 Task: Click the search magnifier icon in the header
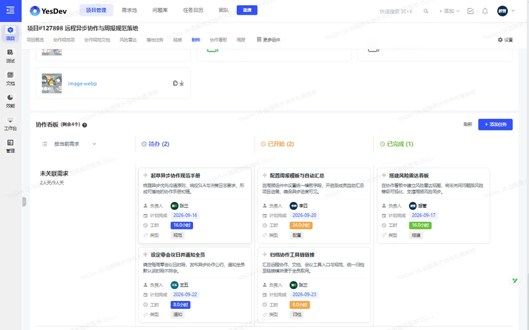click(426, 11)
